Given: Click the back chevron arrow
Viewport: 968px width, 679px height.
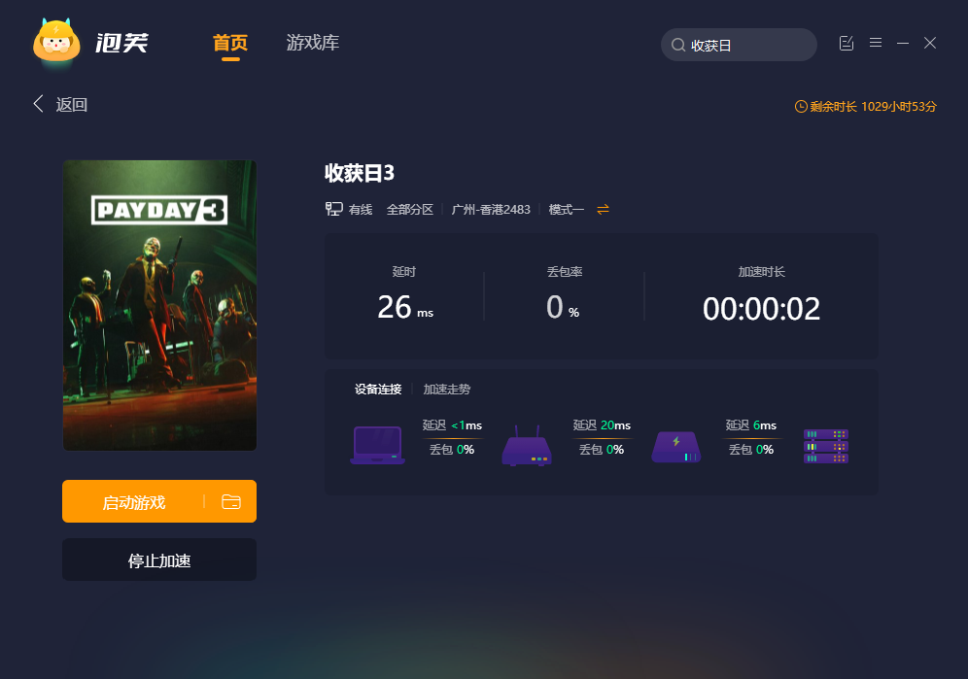Looking at the screenshot, I should (x=39, y=104).
